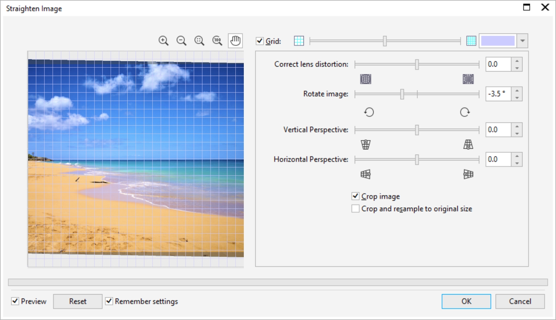556x320 pixels.
Task: Select the Pan hand tool
Action: (235, 41)
